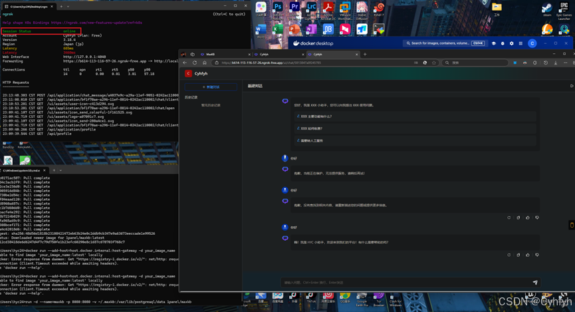Select the active Cyhfyh browser tab
Image resolution: width=575 pixels, height=312 pixels.
pos(332,55)
